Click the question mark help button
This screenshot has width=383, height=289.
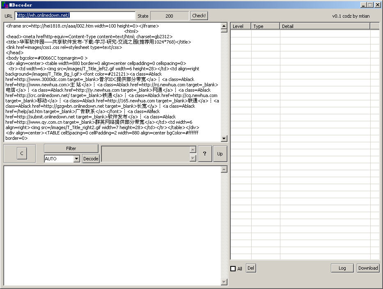(204, 154)
